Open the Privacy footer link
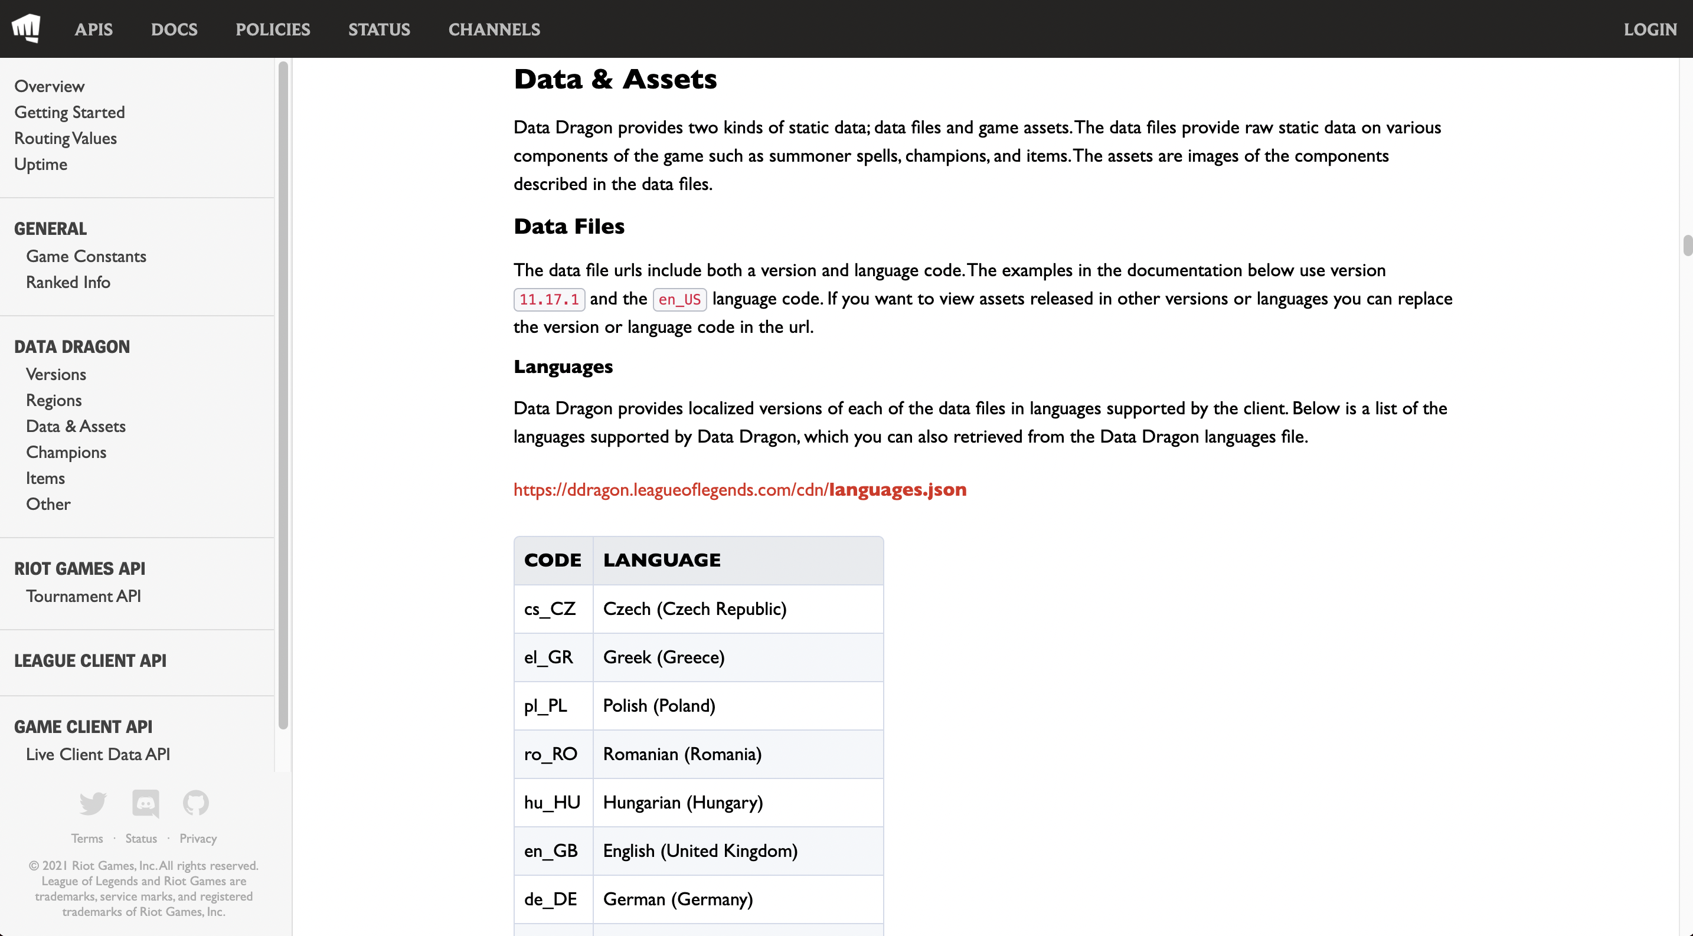 click(198, 839)
